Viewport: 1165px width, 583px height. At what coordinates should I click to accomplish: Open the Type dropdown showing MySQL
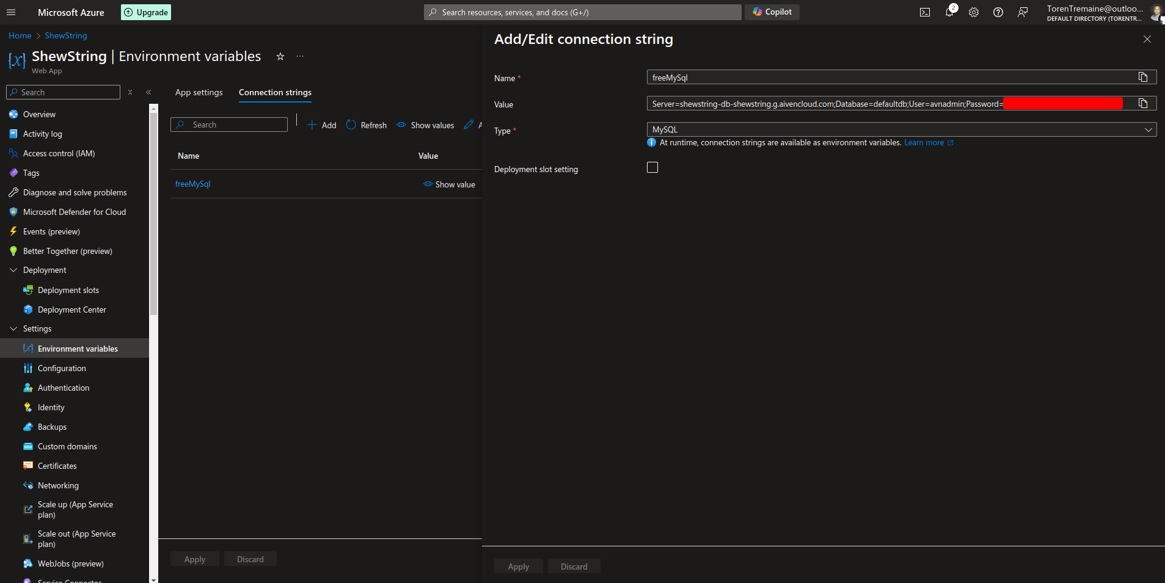[902, 129]
